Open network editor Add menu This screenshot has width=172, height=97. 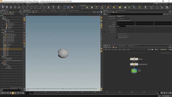click(x=106, y=50)
